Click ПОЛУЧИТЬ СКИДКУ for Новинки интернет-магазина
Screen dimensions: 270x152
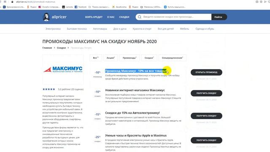pos(206,93)
